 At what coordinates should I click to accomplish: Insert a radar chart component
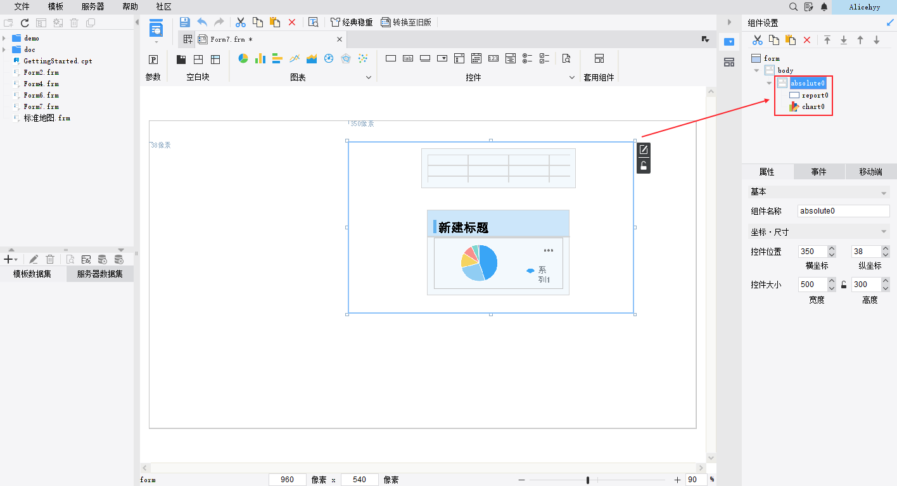point(345,58)
